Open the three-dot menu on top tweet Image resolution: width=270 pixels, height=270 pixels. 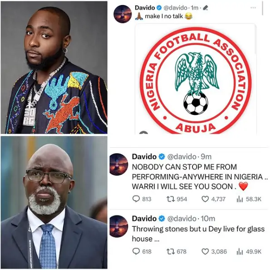[253, 8]
